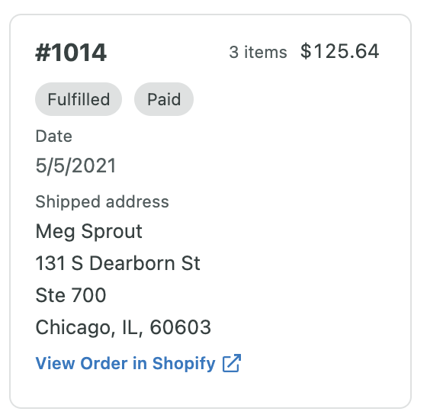
Task: Select the order total $125.64
Action: point(339,51)
